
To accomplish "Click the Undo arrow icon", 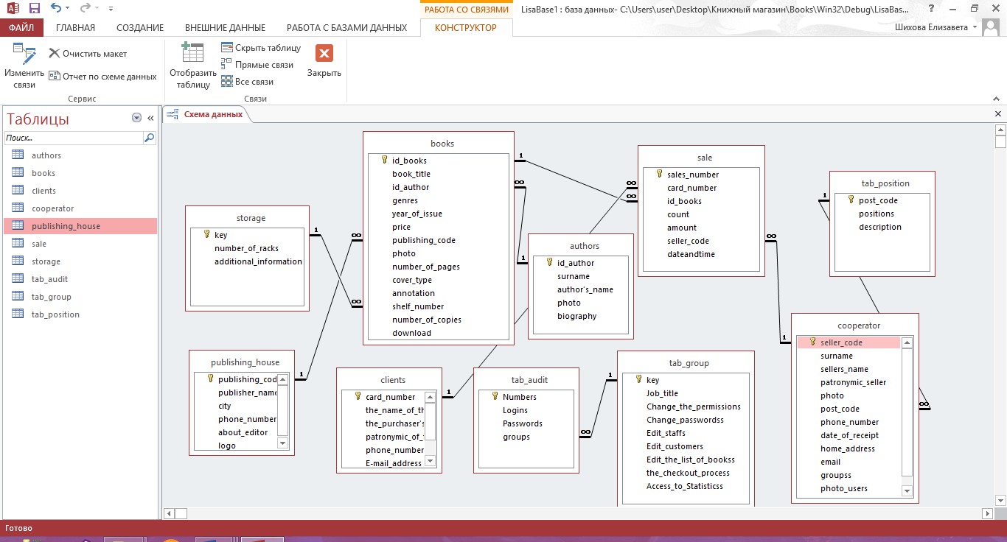I will pyautogui.click(x=57, y=8).
